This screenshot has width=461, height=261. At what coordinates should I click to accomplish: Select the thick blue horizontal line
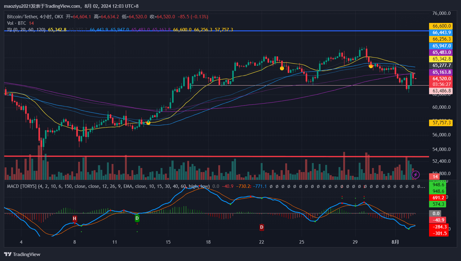[x=217, y=31]
